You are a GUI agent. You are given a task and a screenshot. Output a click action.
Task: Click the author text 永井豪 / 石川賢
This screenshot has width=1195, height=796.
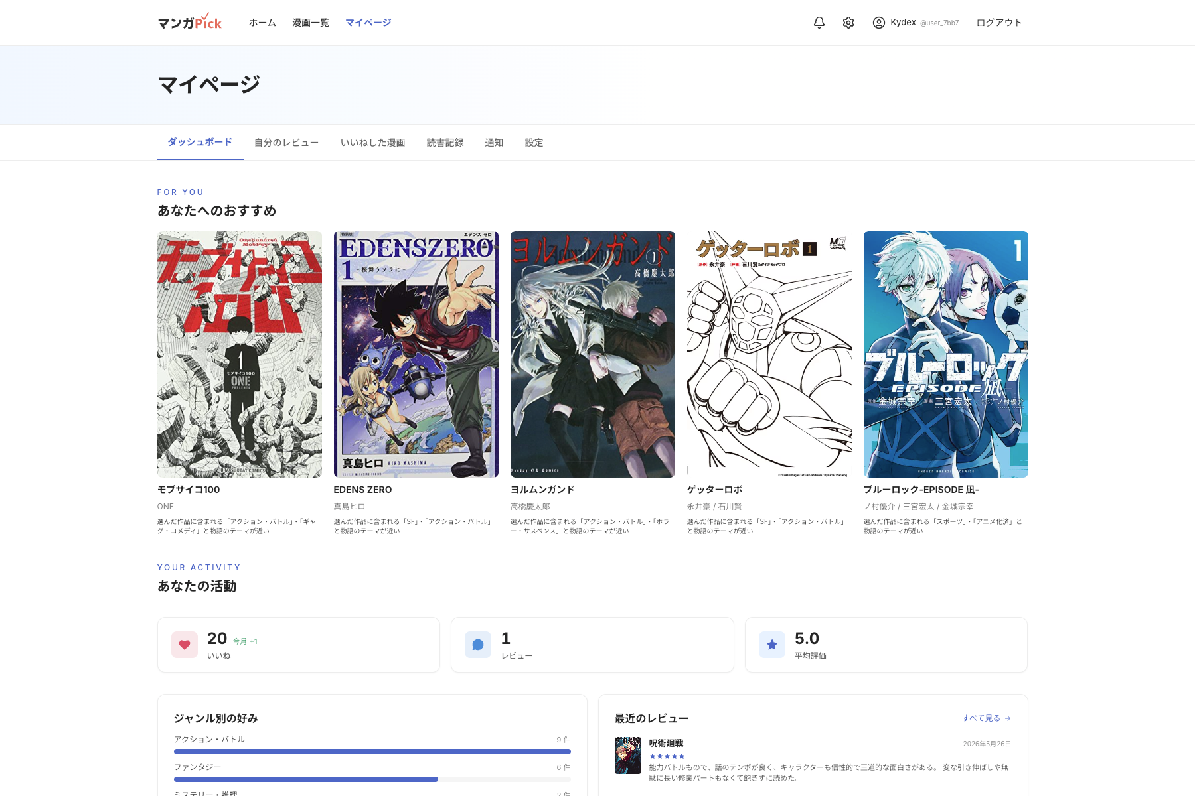714,507
